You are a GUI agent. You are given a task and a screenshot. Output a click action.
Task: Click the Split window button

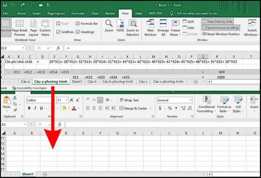pyautogui.click(x=188, y=21)
